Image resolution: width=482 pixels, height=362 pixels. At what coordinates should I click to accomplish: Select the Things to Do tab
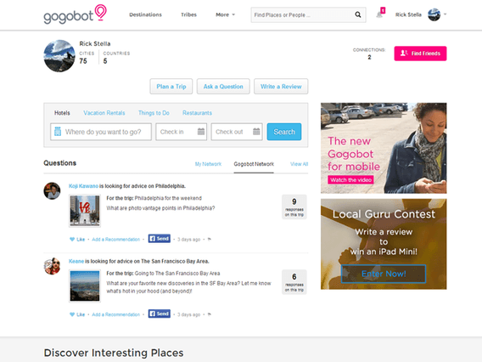(x=154, y=113)
